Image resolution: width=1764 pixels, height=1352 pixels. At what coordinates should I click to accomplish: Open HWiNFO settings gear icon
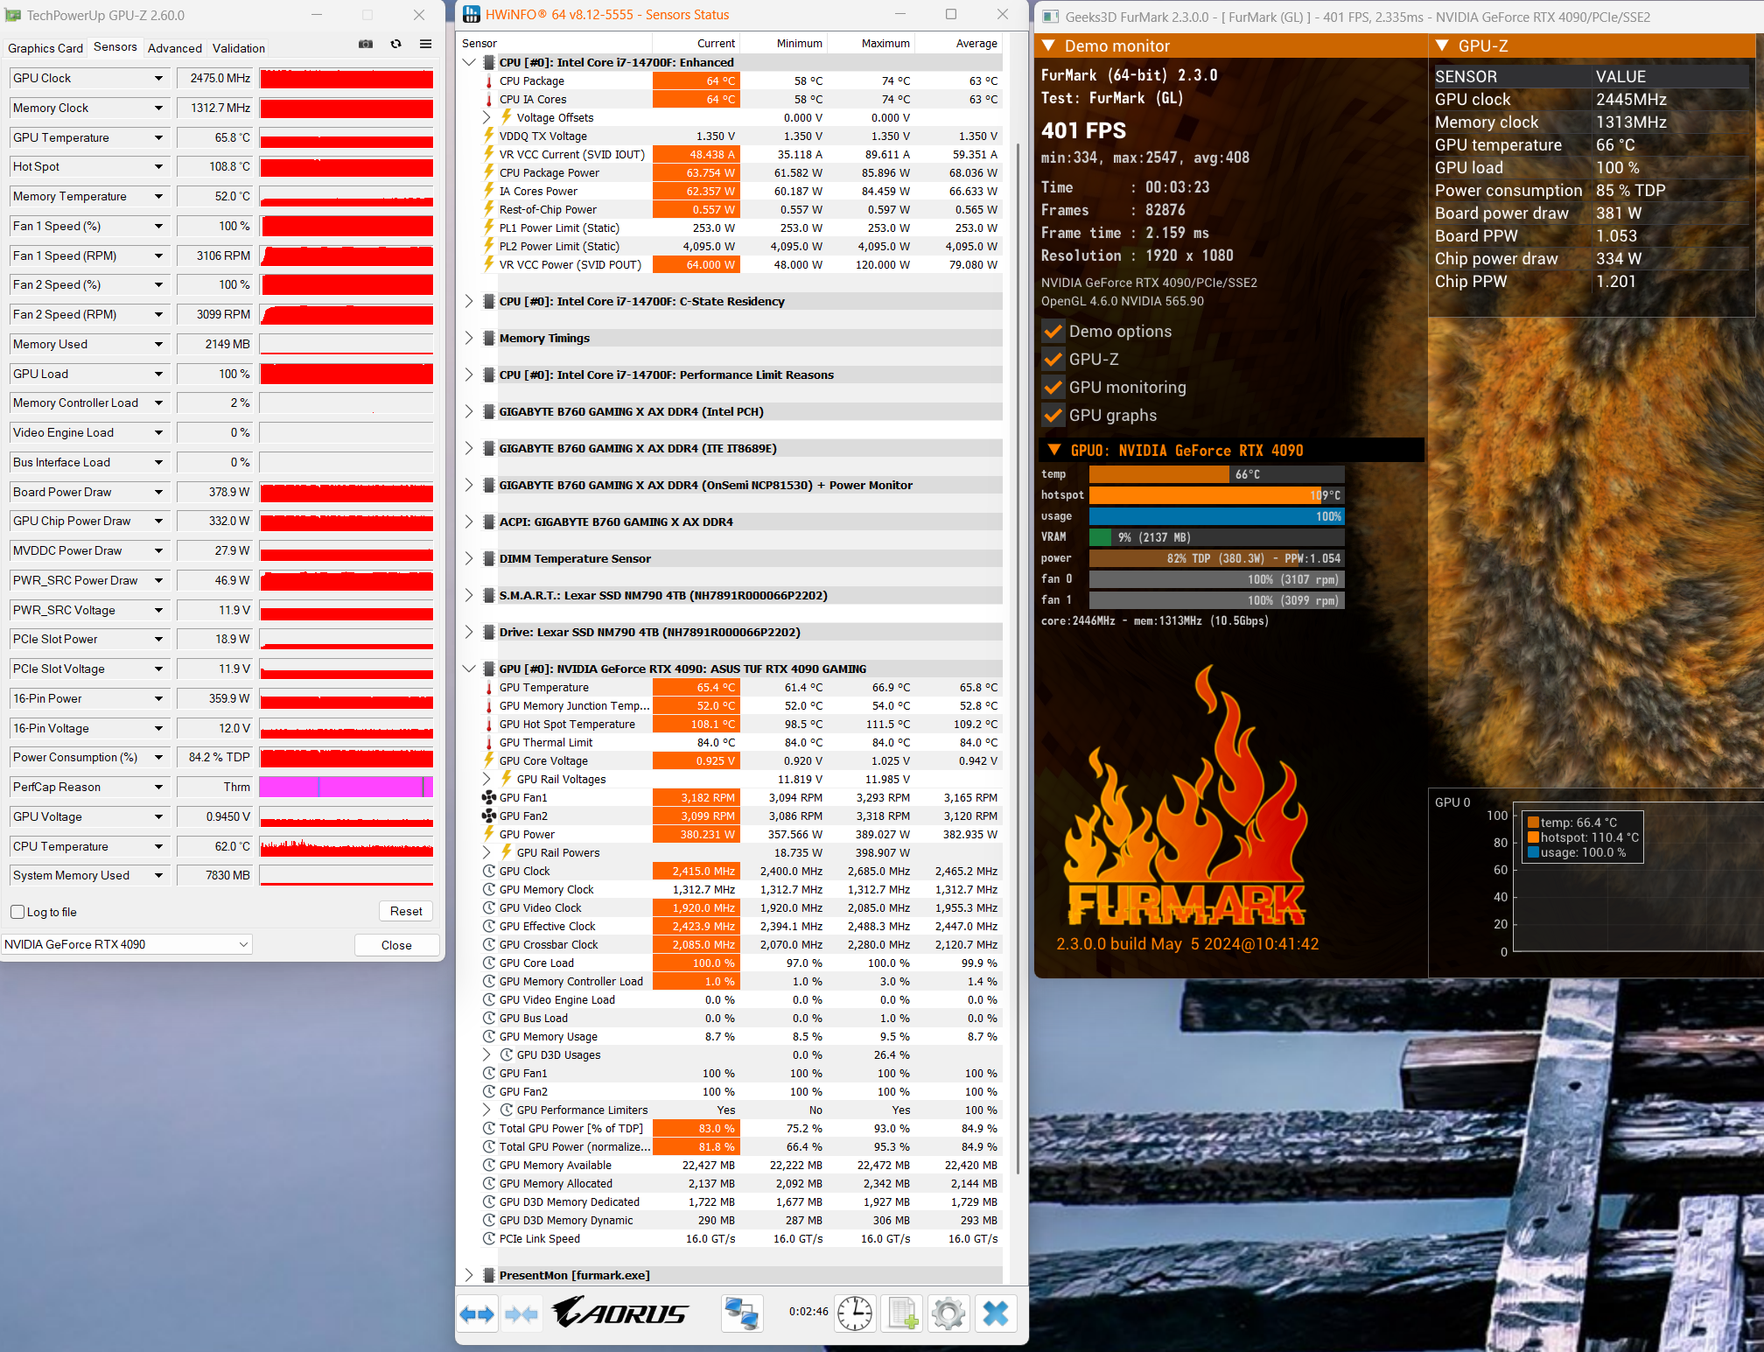pyautogui.click(x=948, y=1313)
